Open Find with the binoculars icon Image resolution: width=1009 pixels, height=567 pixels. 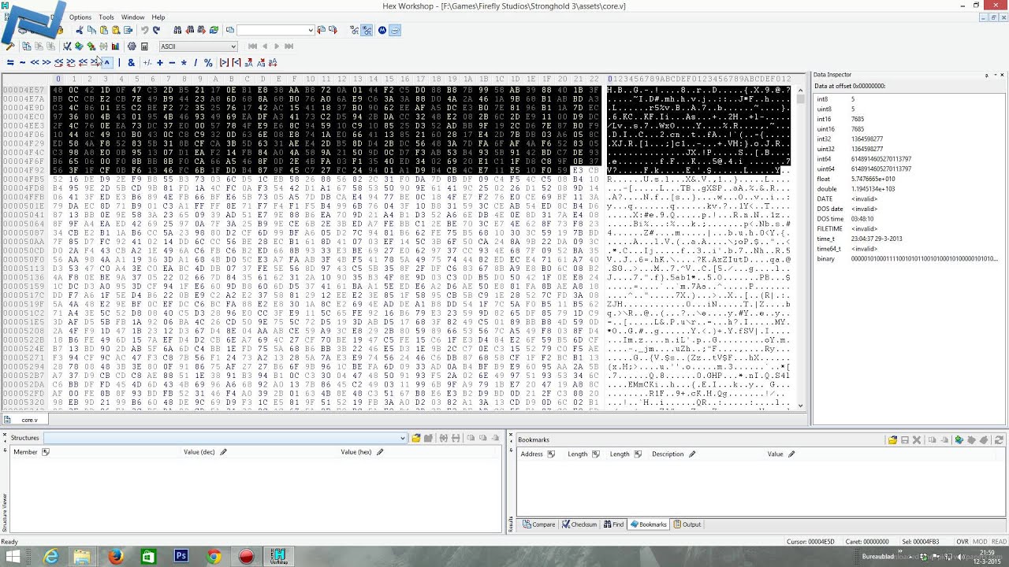click(178, 30)
